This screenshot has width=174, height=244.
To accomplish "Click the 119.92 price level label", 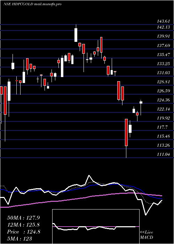I will [163, 118].
